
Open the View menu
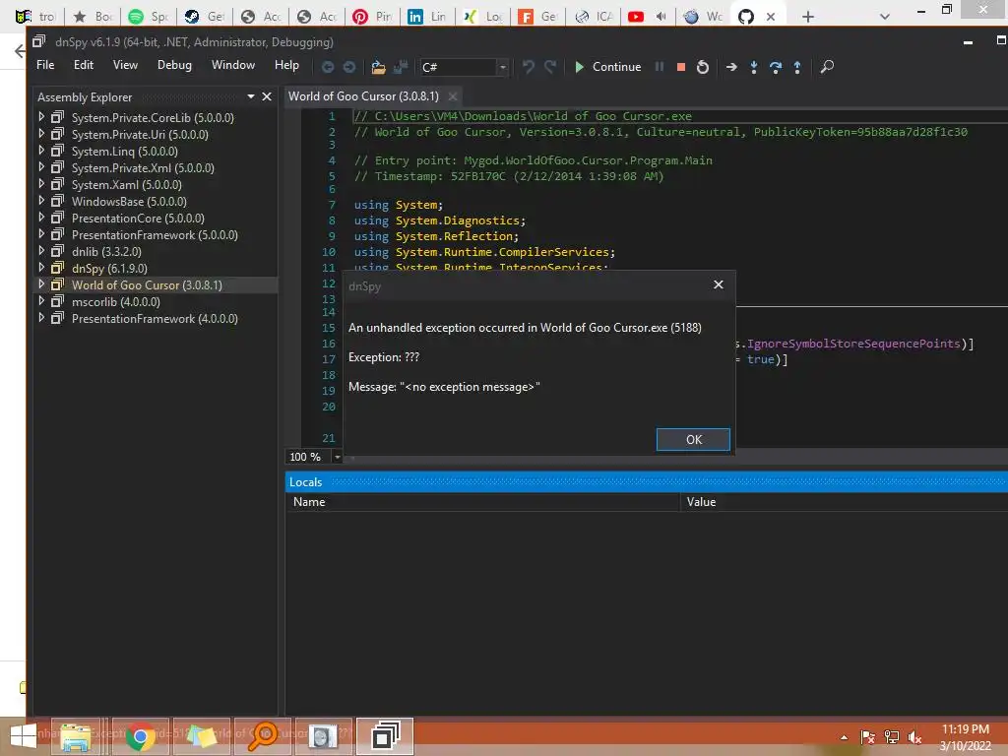point(125,65)
